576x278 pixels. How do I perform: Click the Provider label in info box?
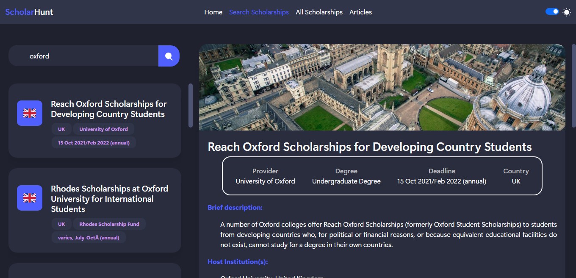265,171
